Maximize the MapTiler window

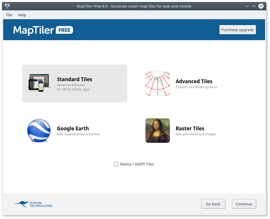[254, 6]
